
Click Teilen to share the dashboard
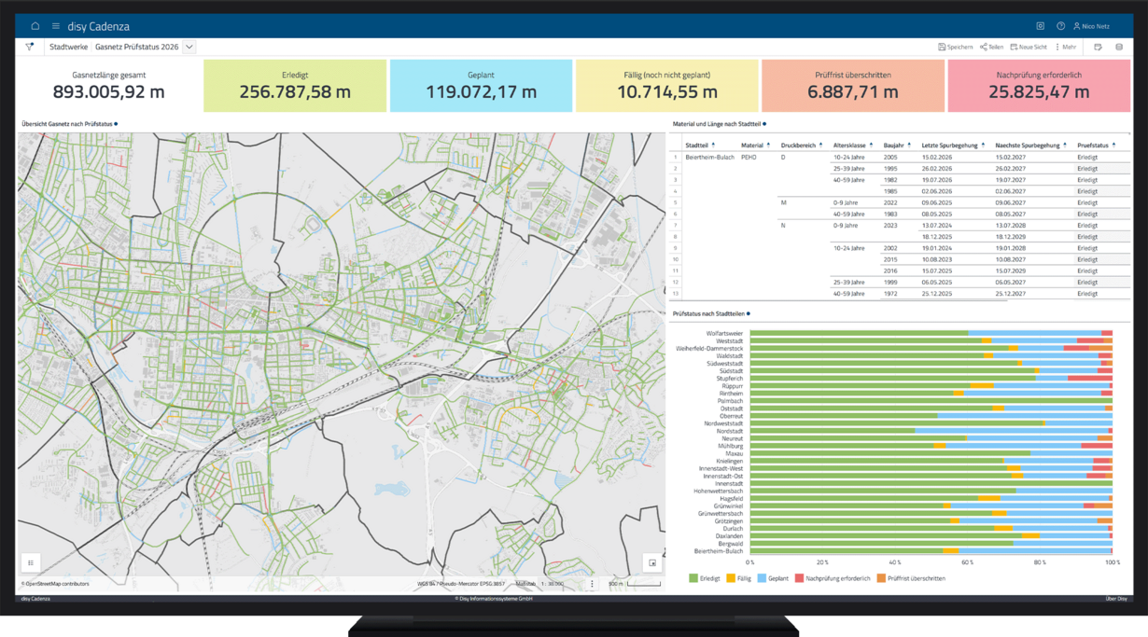tap(991, 47)
